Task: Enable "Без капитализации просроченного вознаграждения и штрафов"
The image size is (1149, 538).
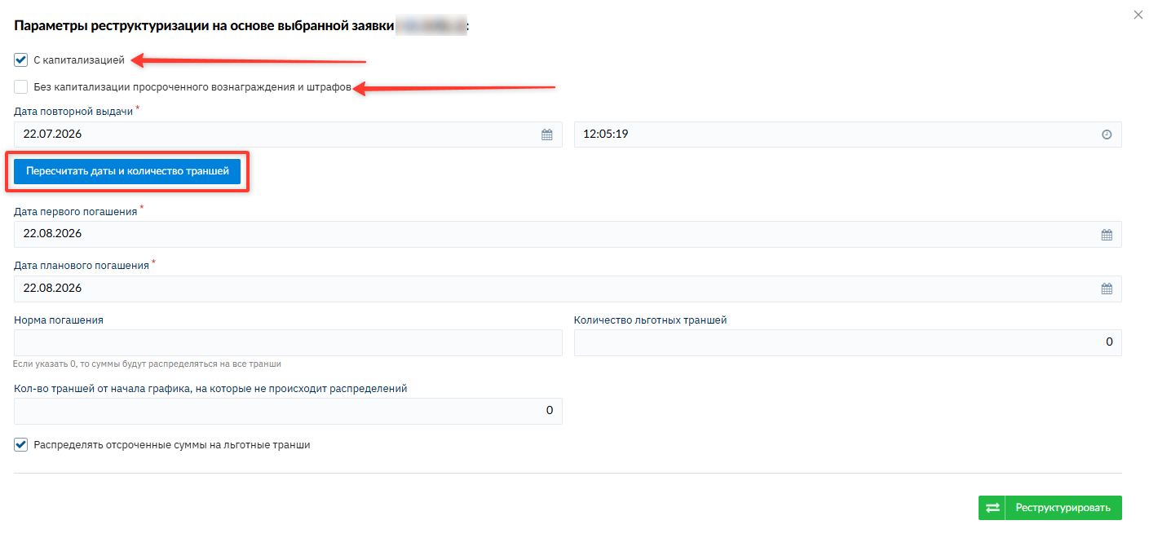Action: coord(21,86)
